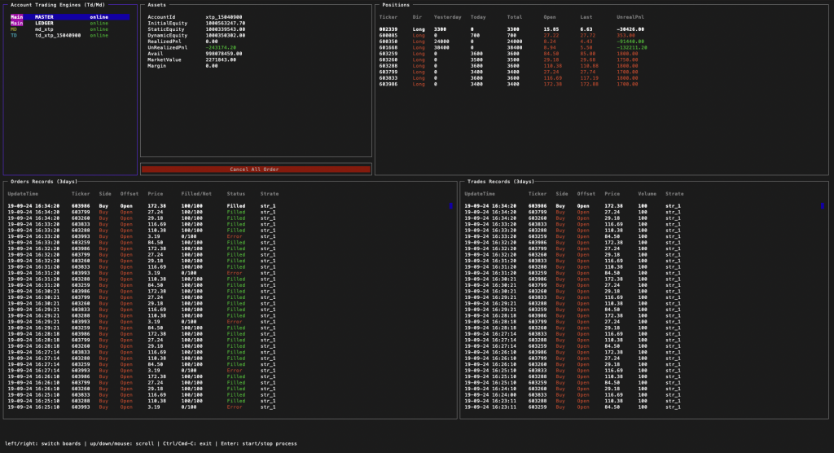The height and width of the screenshot is (453, 834).
Task: Click the Margin label in Assets
Action: pyautogui.click(x=156, y=66)
